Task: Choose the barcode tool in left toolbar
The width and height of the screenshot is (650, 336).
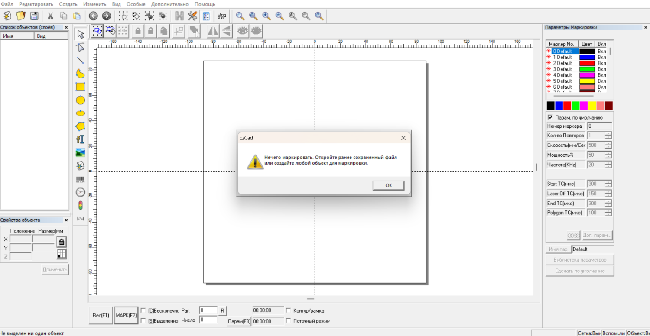Action: (80, 179)
